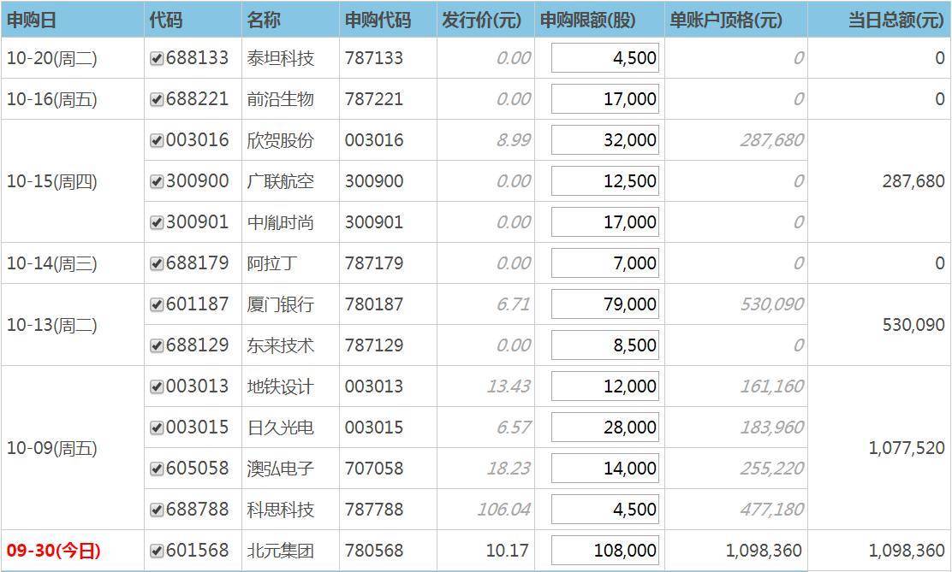The image size is (952, 572).
Task: Click the 代码 column header
Action: pyautogui.click(x=193, y=20)
